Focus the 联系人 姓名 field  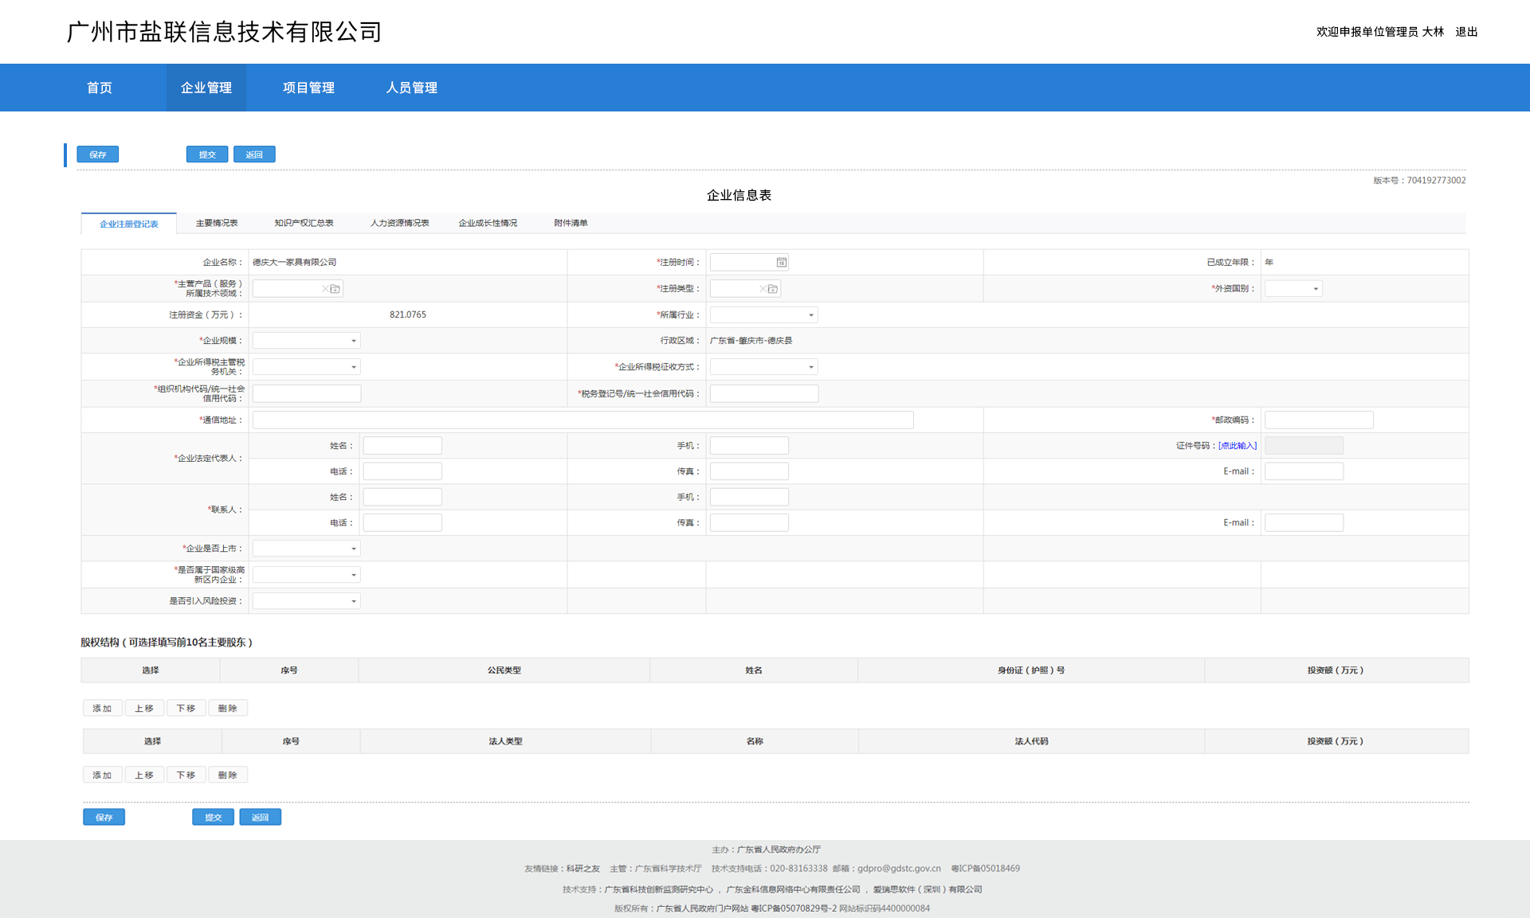pyautogui.click(x=402, y=497)
